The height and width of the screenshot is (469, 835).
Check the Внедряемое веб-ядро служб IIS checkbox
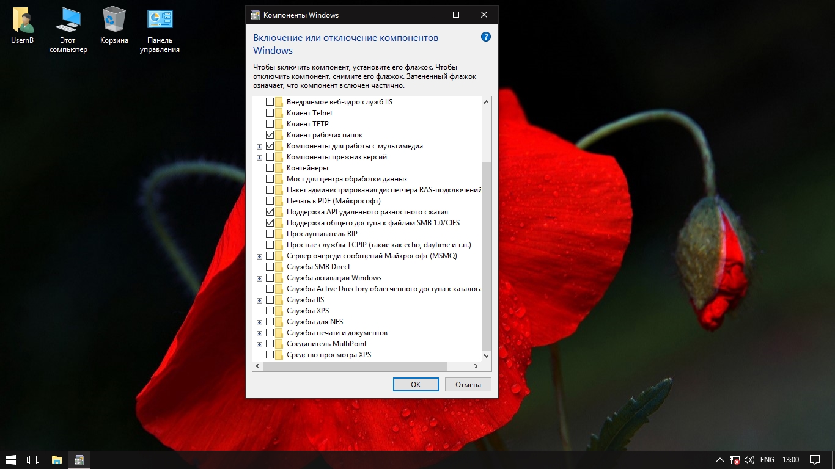pyautogui.click(x=270, y=102)
